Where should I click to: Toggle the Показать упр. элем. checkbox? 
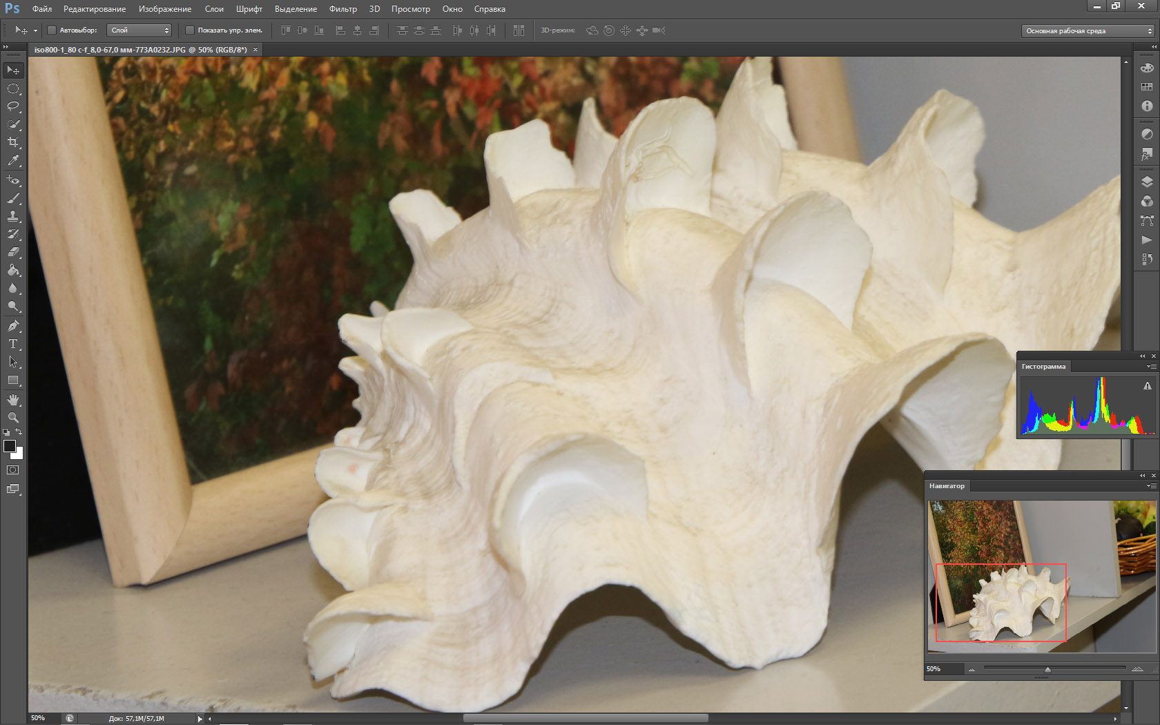[190, 30]
